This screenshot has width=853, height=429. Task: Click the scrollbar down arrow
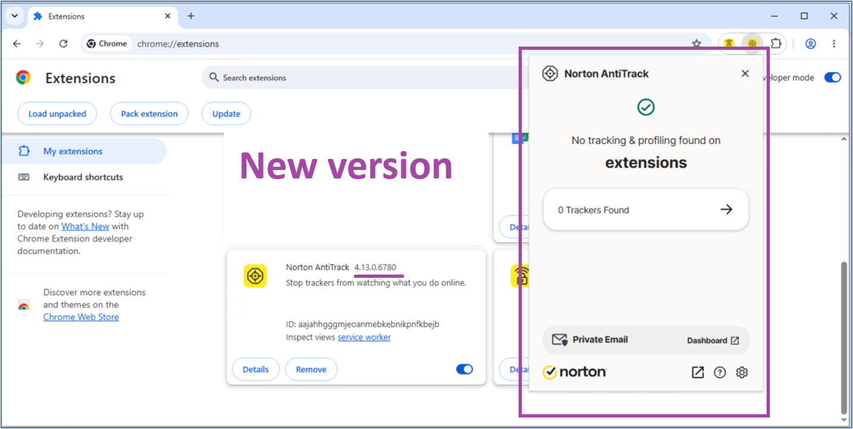(843, 419)
